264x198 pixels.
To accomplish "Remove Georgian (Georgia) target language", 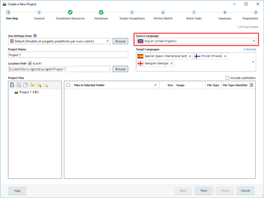I will coord(172,64).
